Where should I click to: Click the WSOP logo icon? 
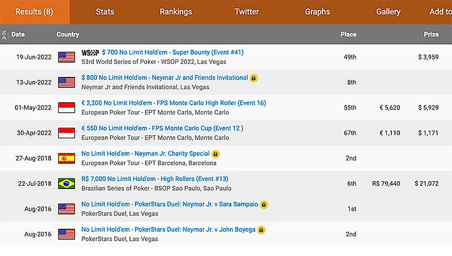coord(90,53)
